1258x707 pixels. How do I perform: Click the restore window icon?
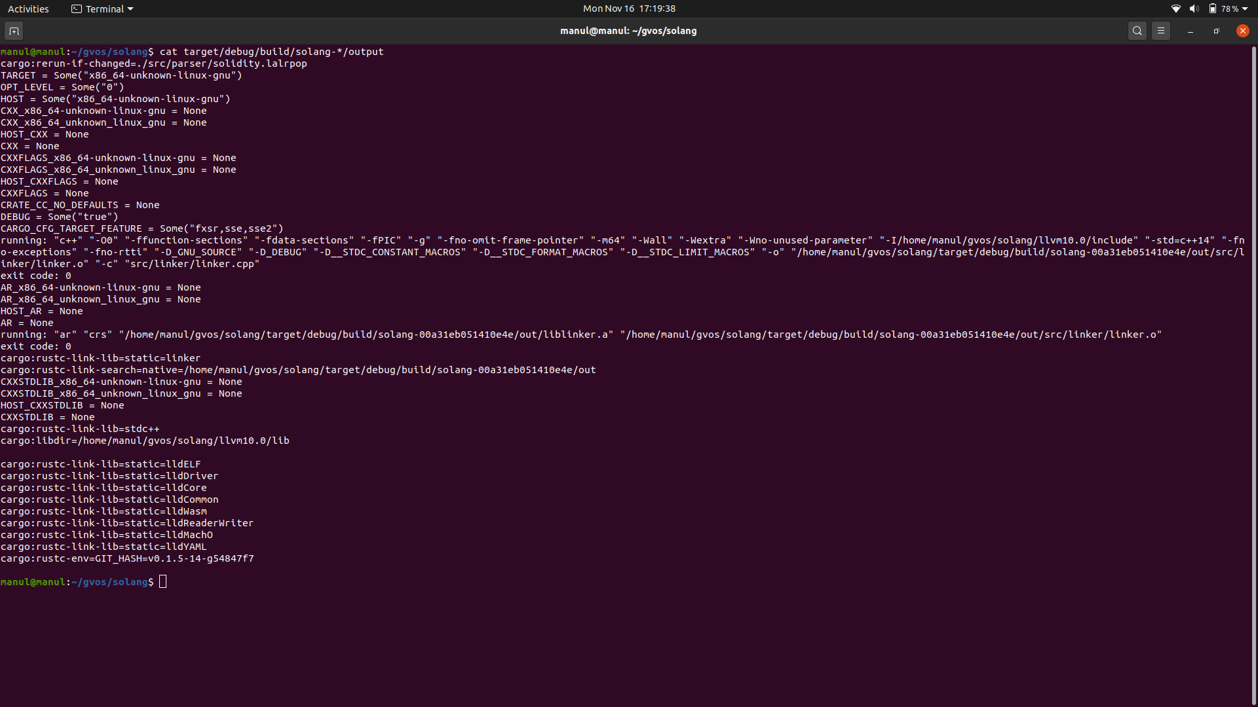pos(1216,30)
